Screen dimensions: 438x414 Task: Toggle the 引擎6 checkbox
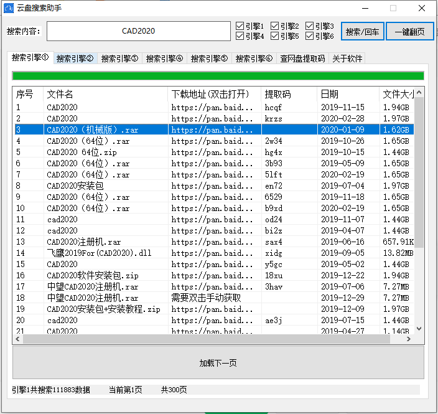pos(309,35)
